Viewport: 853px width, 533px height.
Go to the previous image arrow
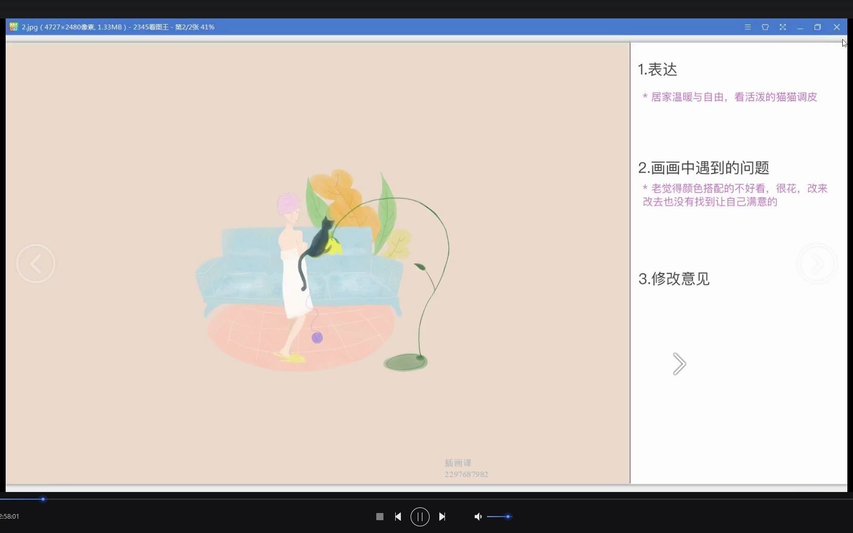point(35,264)
